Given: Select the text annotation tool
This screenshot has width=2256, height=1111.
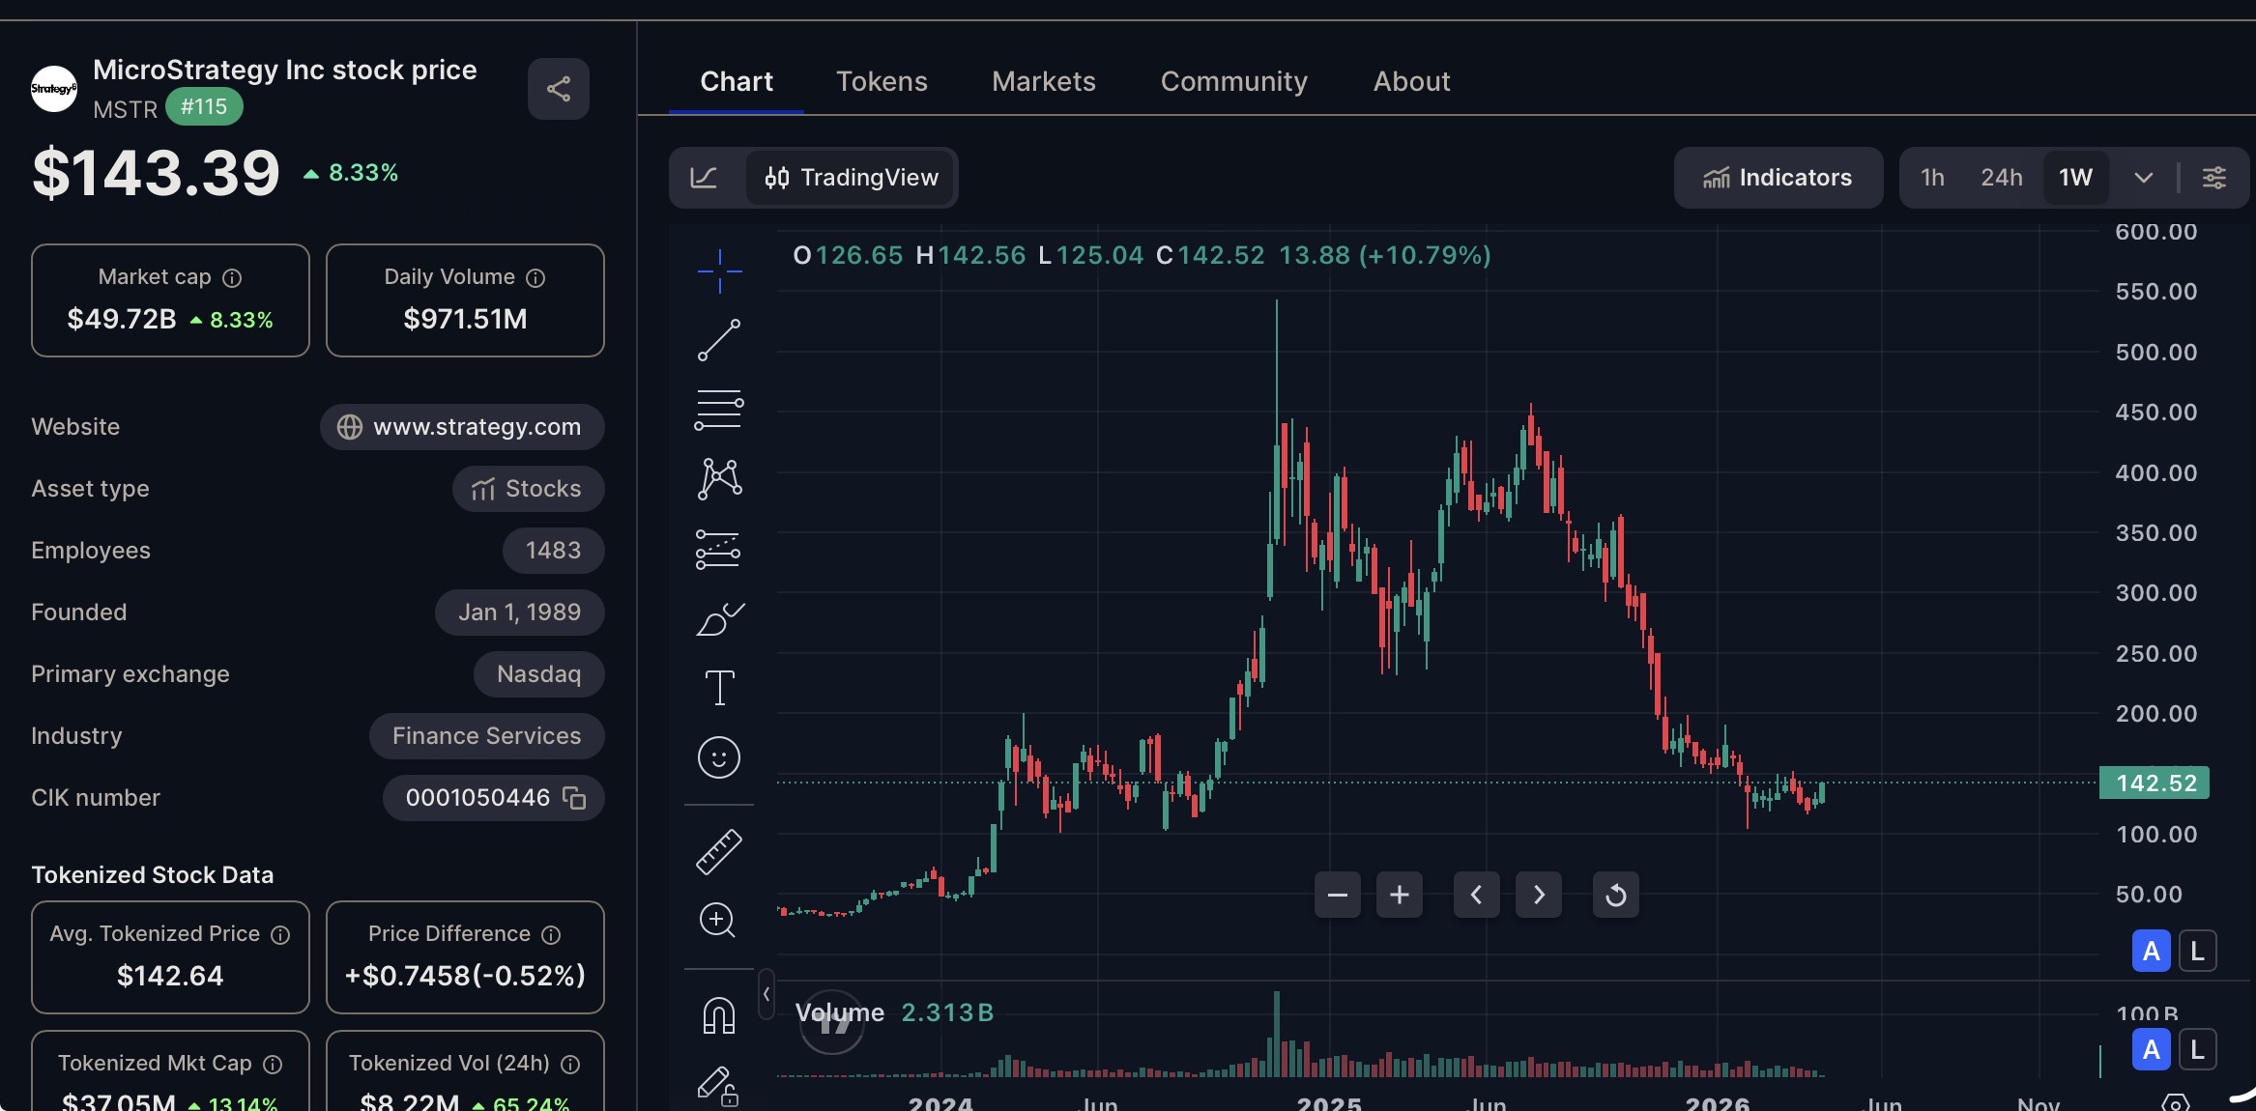Looking at the screenshot, I should pos(719,688).
